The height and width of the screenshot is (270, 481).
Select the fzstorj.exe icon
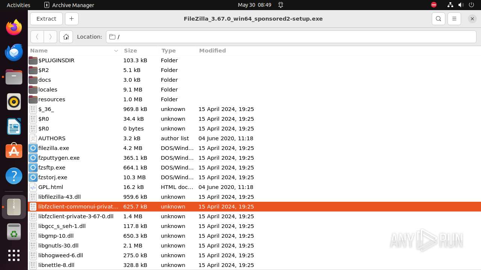tap(33, 177)
